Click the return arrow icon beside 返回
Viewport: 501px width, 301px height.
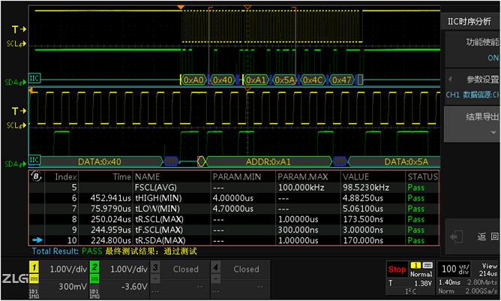click(455, 236)
